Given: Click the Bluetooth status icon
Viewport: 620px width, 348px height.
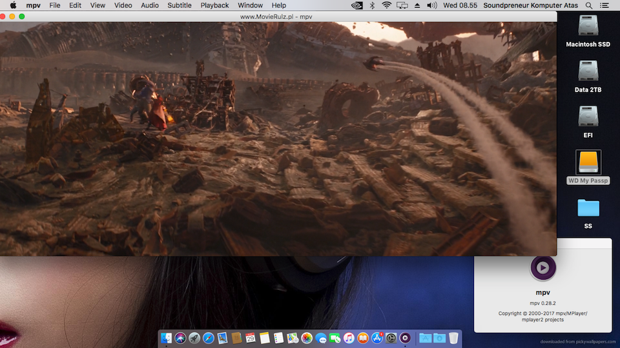Looking at the screenshot, I should [372, 5].
